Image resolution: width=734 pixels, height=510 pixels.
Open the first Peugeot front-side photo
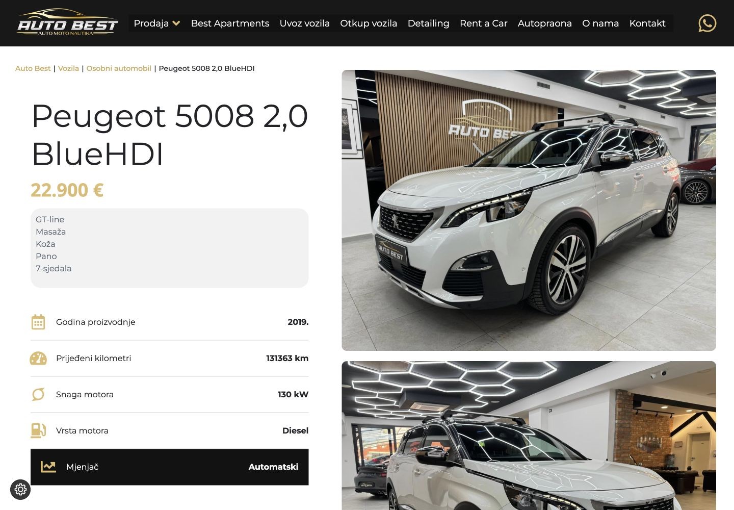[x=529, y=210]
